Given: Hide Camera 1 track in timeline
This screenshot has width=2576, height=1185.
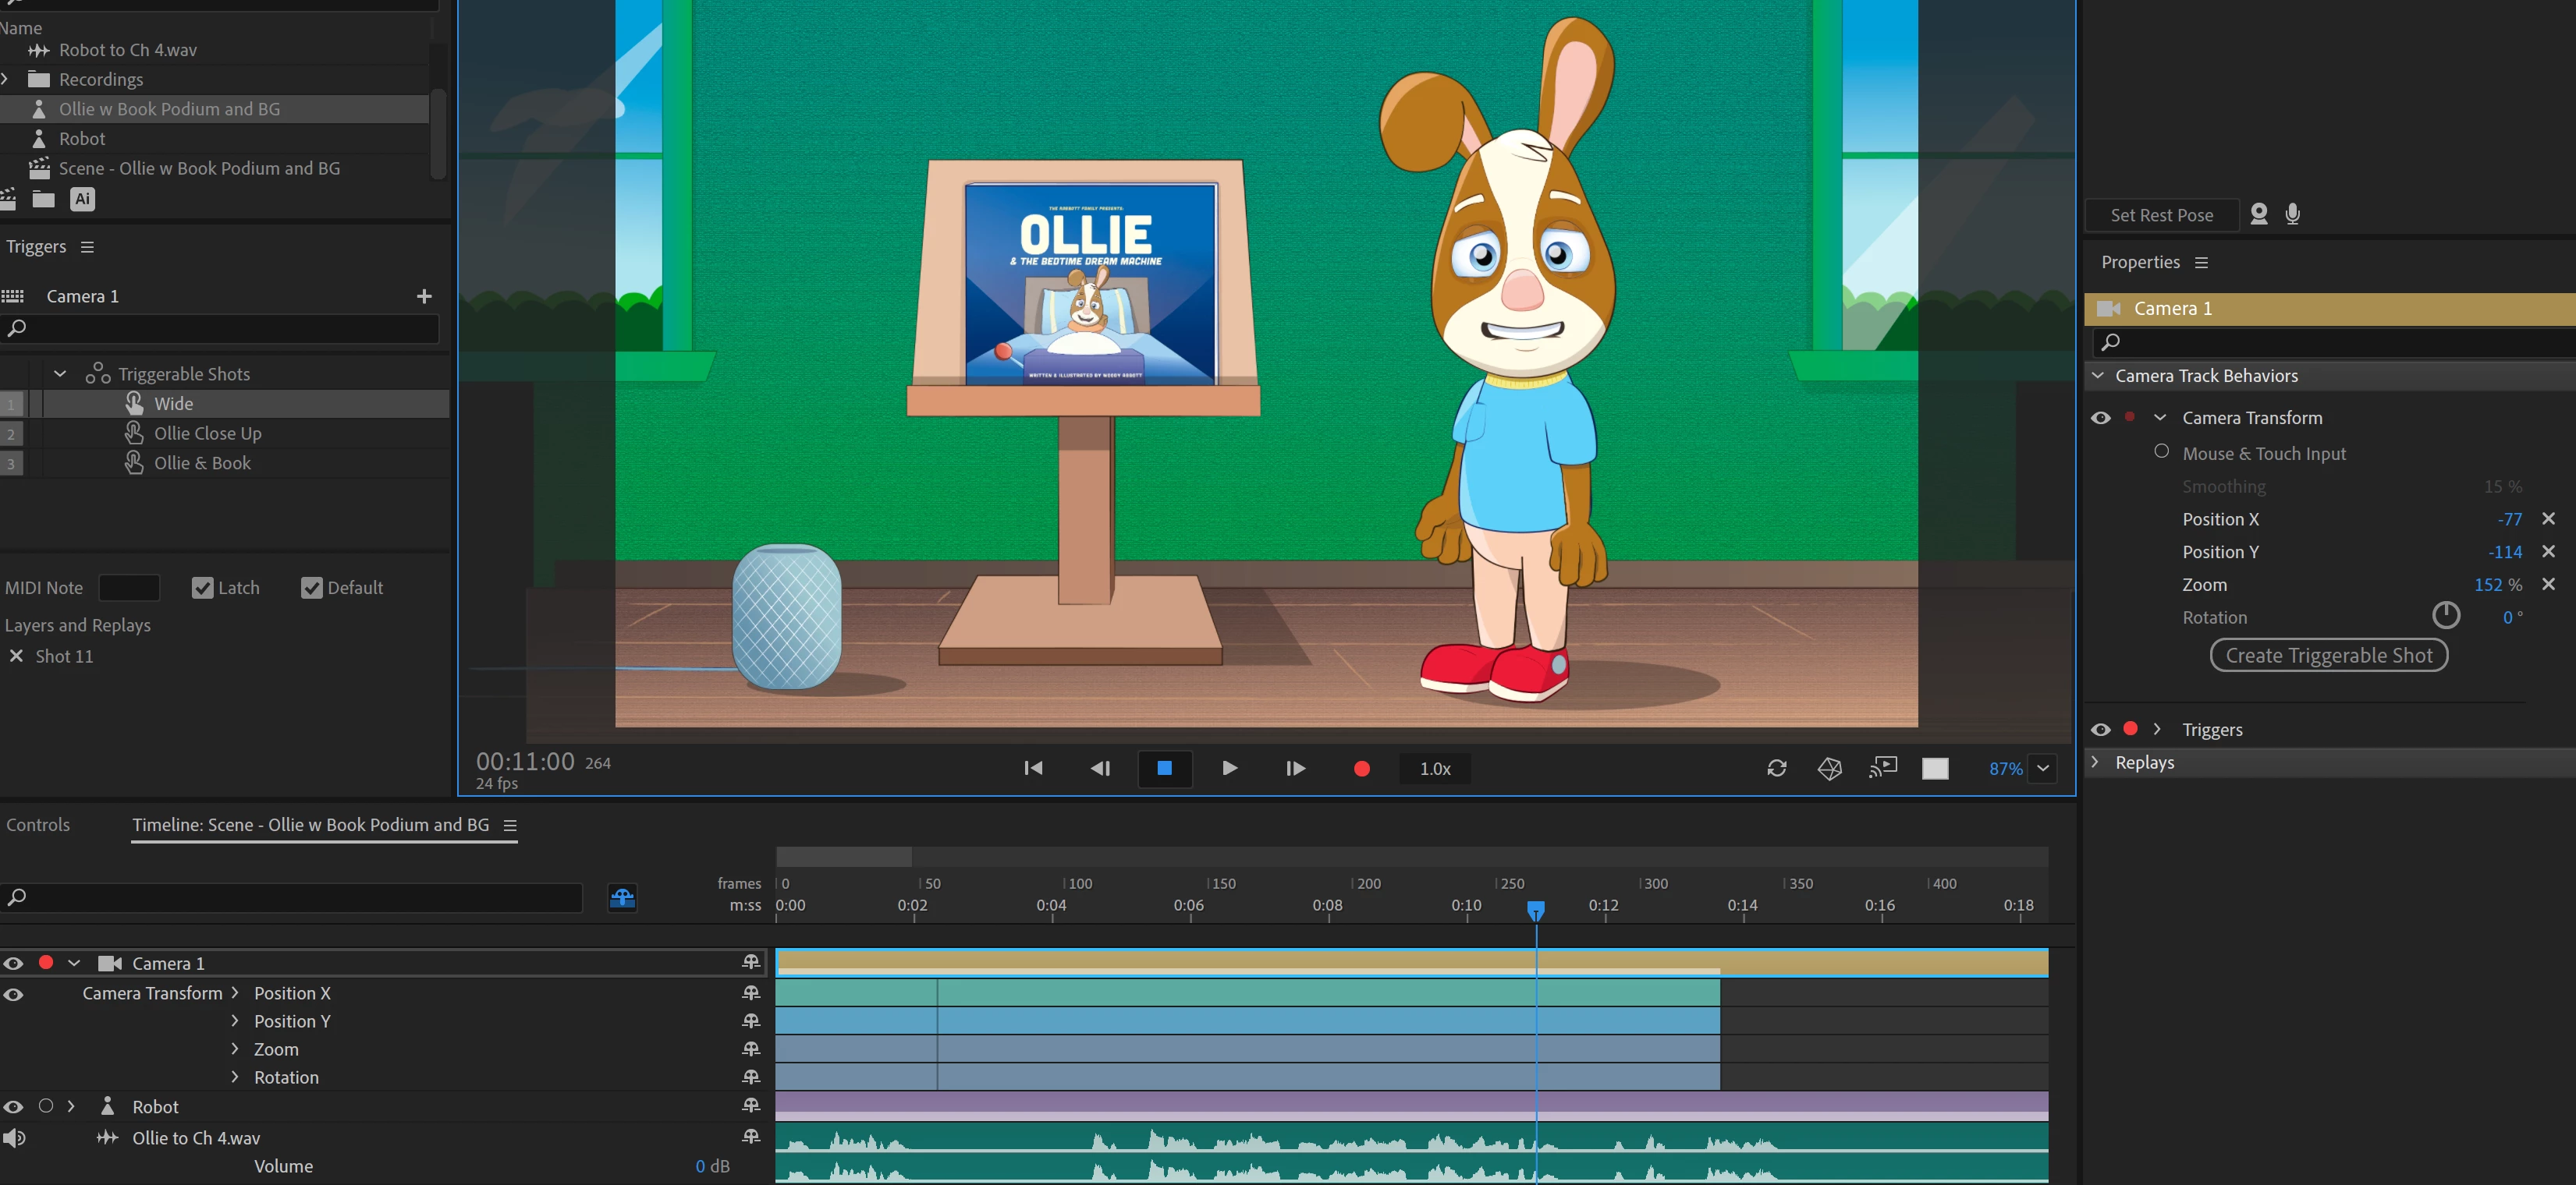Looking at the screenshot, I should click(13, 963).
